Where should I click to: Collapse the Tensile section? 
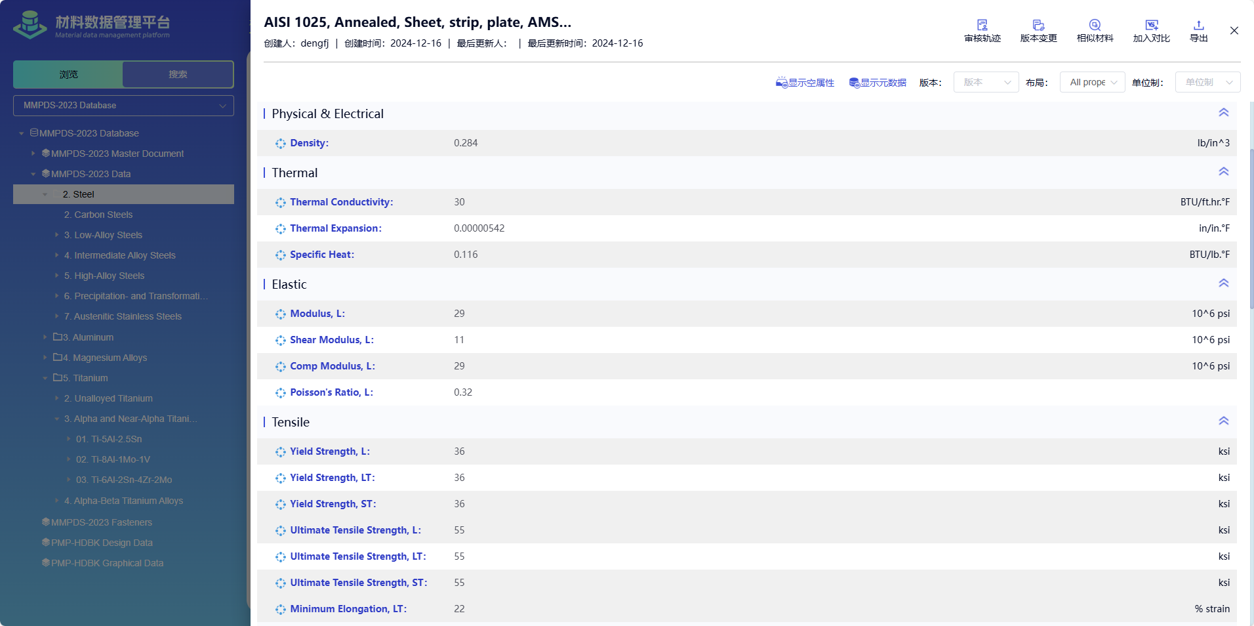coord(1223,421)
